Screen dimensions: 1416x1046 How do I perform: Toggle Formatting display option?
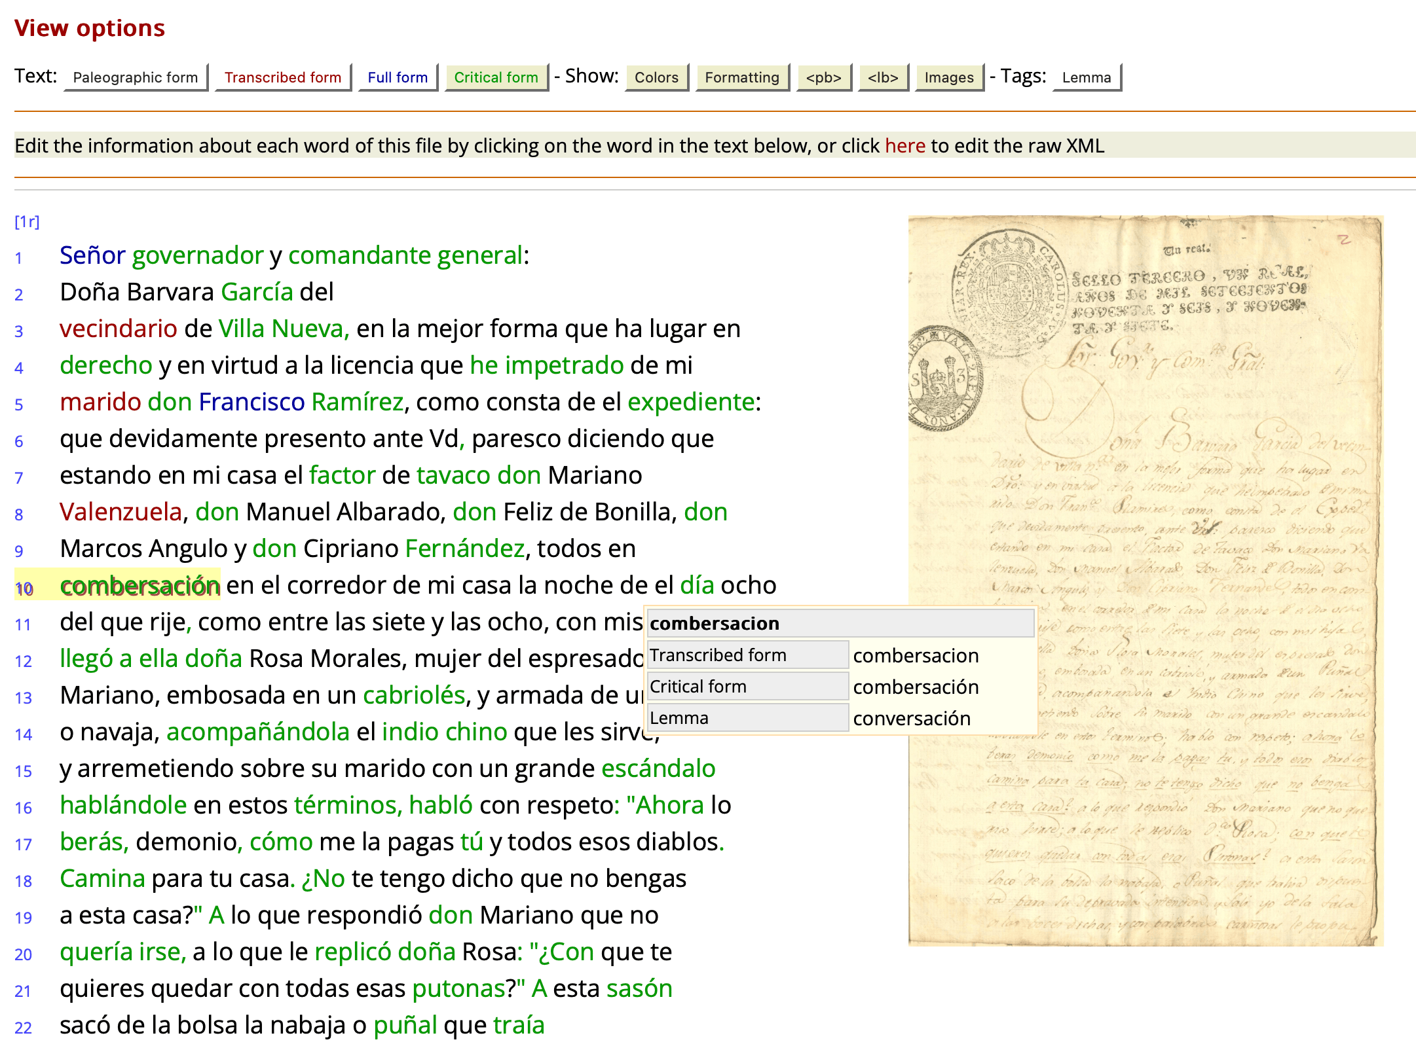(x=742, y=77)
